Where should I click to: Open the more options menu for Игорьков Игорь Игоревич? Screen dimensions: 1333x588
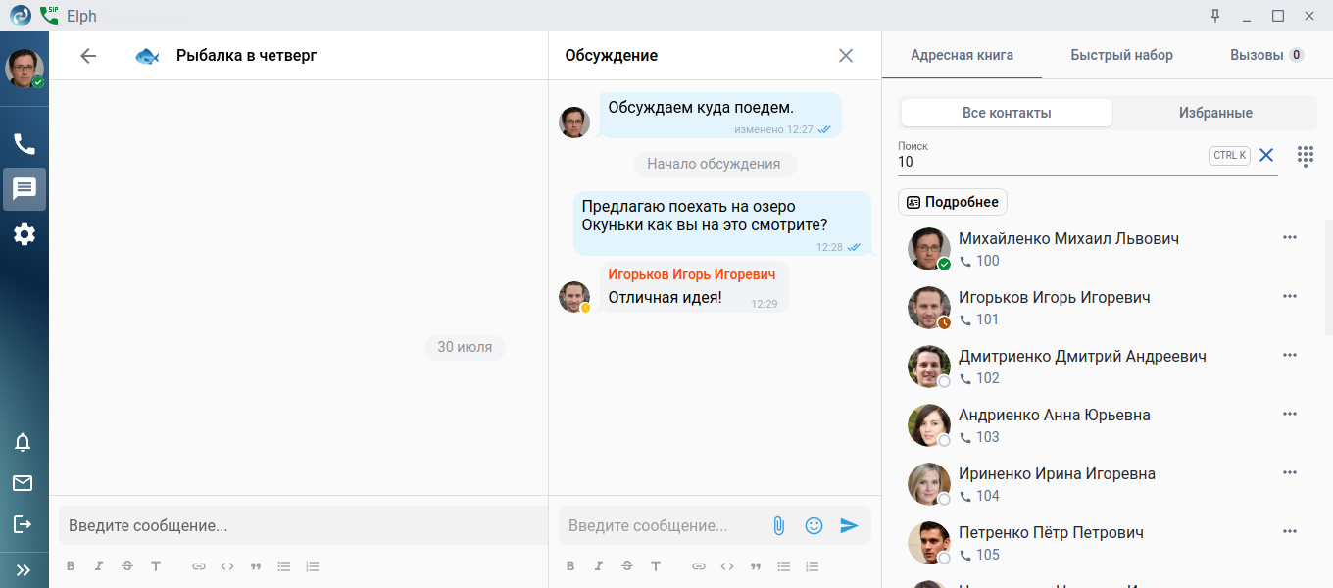point(1290,296)
